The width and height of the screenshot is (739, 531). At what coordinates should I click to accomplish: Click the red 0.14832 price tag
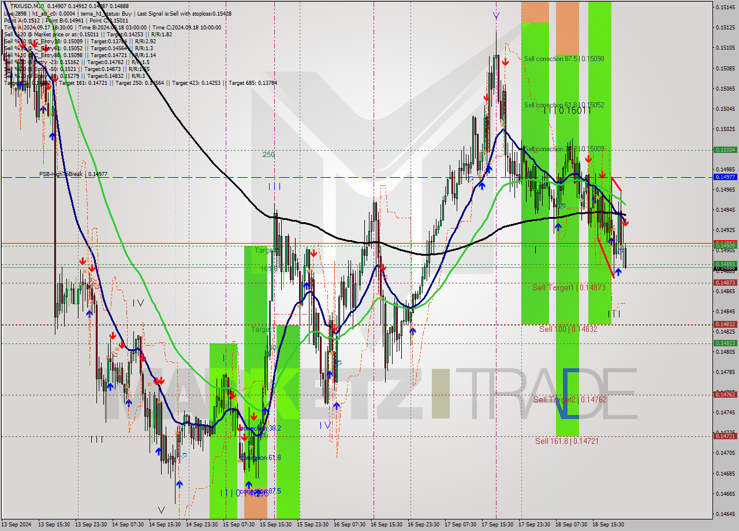click(x=725, y=324)
